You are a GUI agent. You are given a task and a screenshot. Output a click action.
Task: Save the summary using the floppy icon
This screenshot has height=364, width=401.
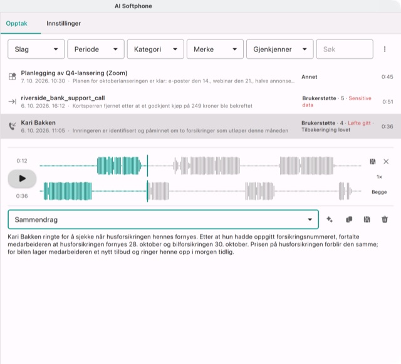(367, 219)
